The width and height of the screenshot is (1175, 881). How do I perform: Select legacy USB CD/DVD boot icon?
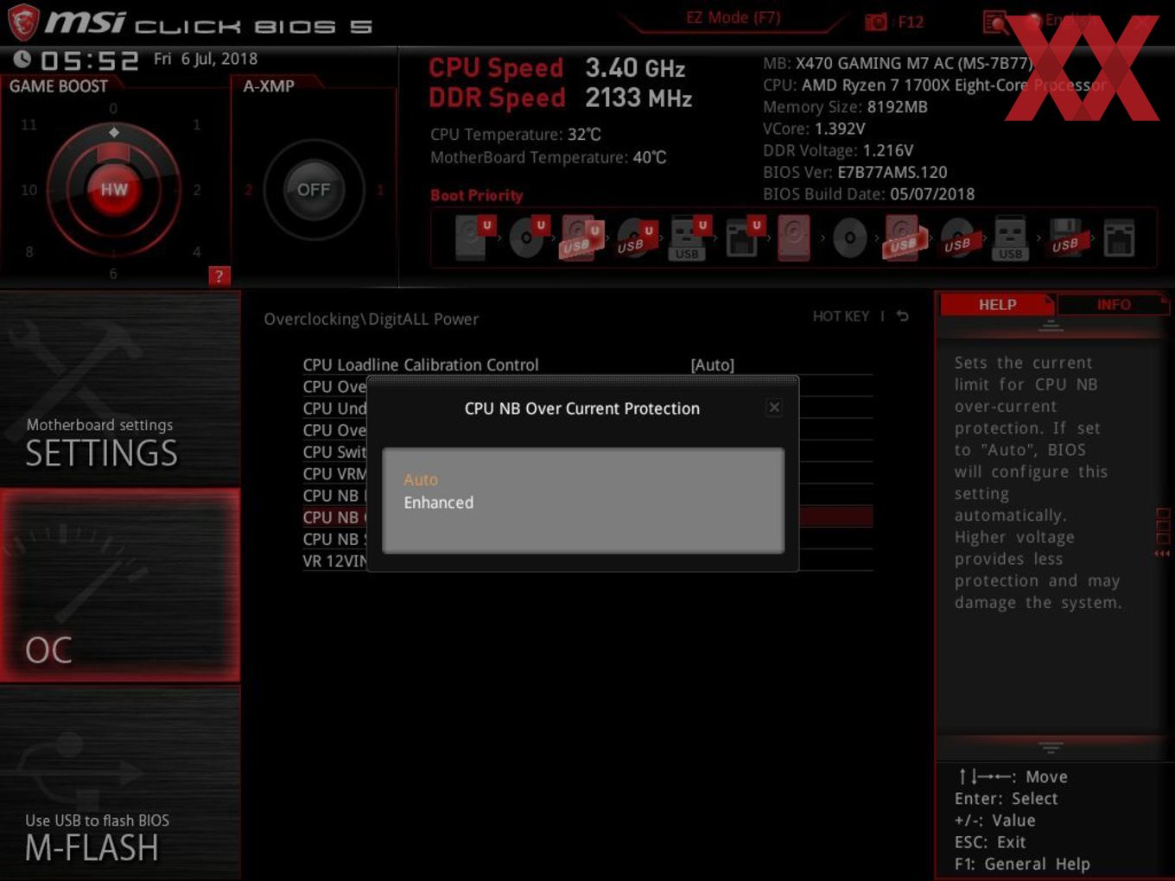(x=957, y=238)
